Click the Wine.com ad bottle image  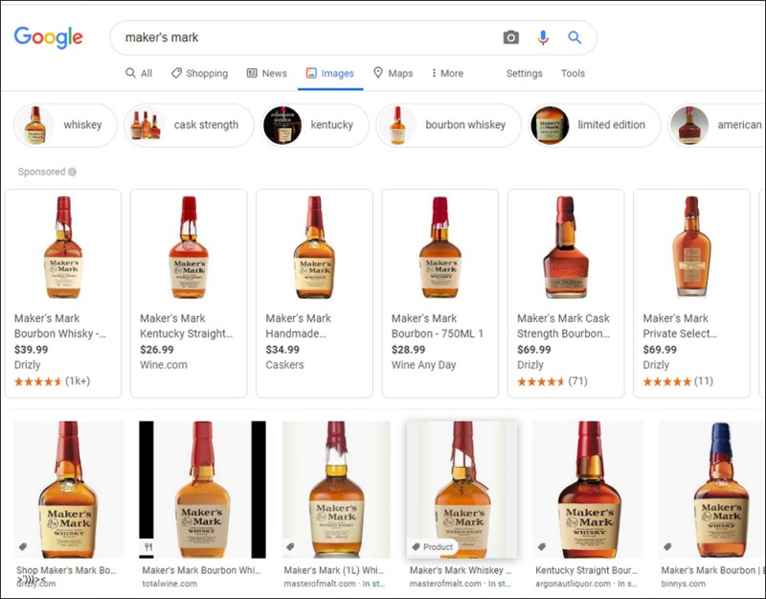point(189,247)
